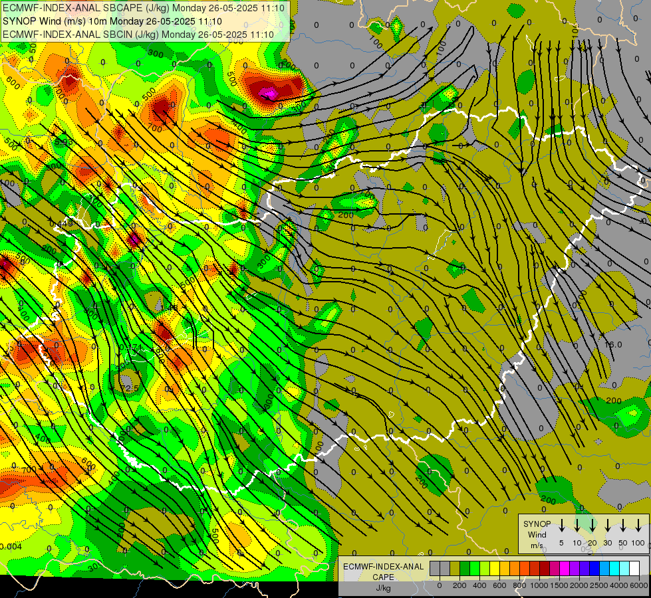651x598 pixels.
Task: Click the '1500' tick label on CAPE scale
Action: click(x=559, y=585)
